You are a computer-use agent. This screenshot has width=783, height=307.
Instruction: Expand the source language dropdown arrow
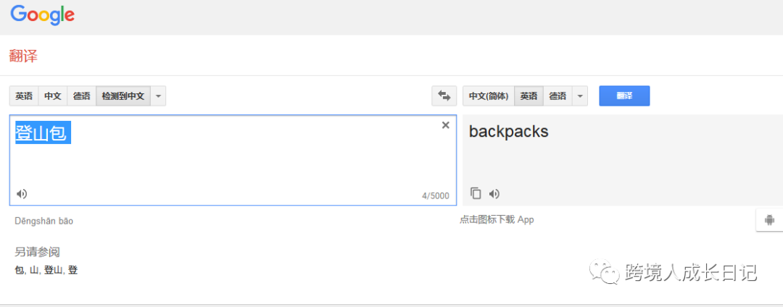click(x=158, y=96)
